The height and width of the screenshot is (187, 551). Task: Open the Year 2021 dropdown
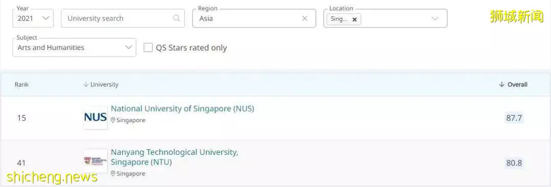33,18
